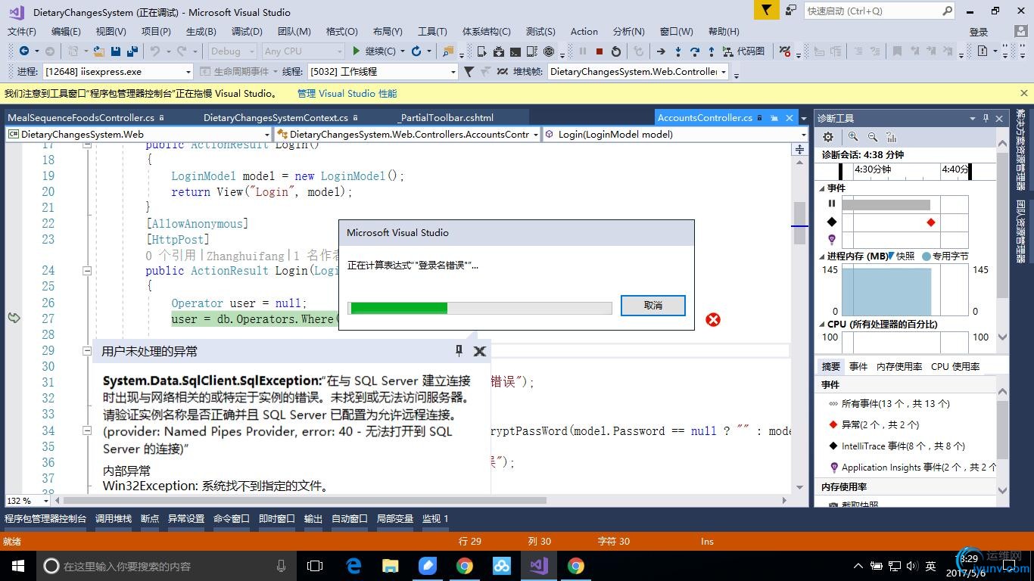The image size is (1034, 581).
Task: Click the File Explorer taskbar icon
Action: coord(391,566)
